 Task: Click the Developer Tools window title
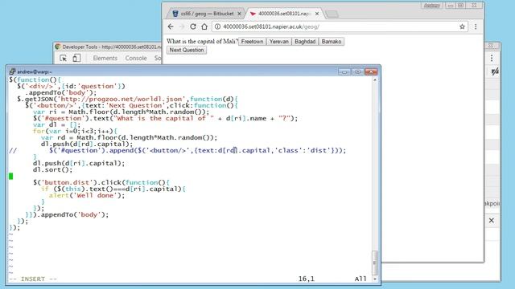click(x=111, y=47)
